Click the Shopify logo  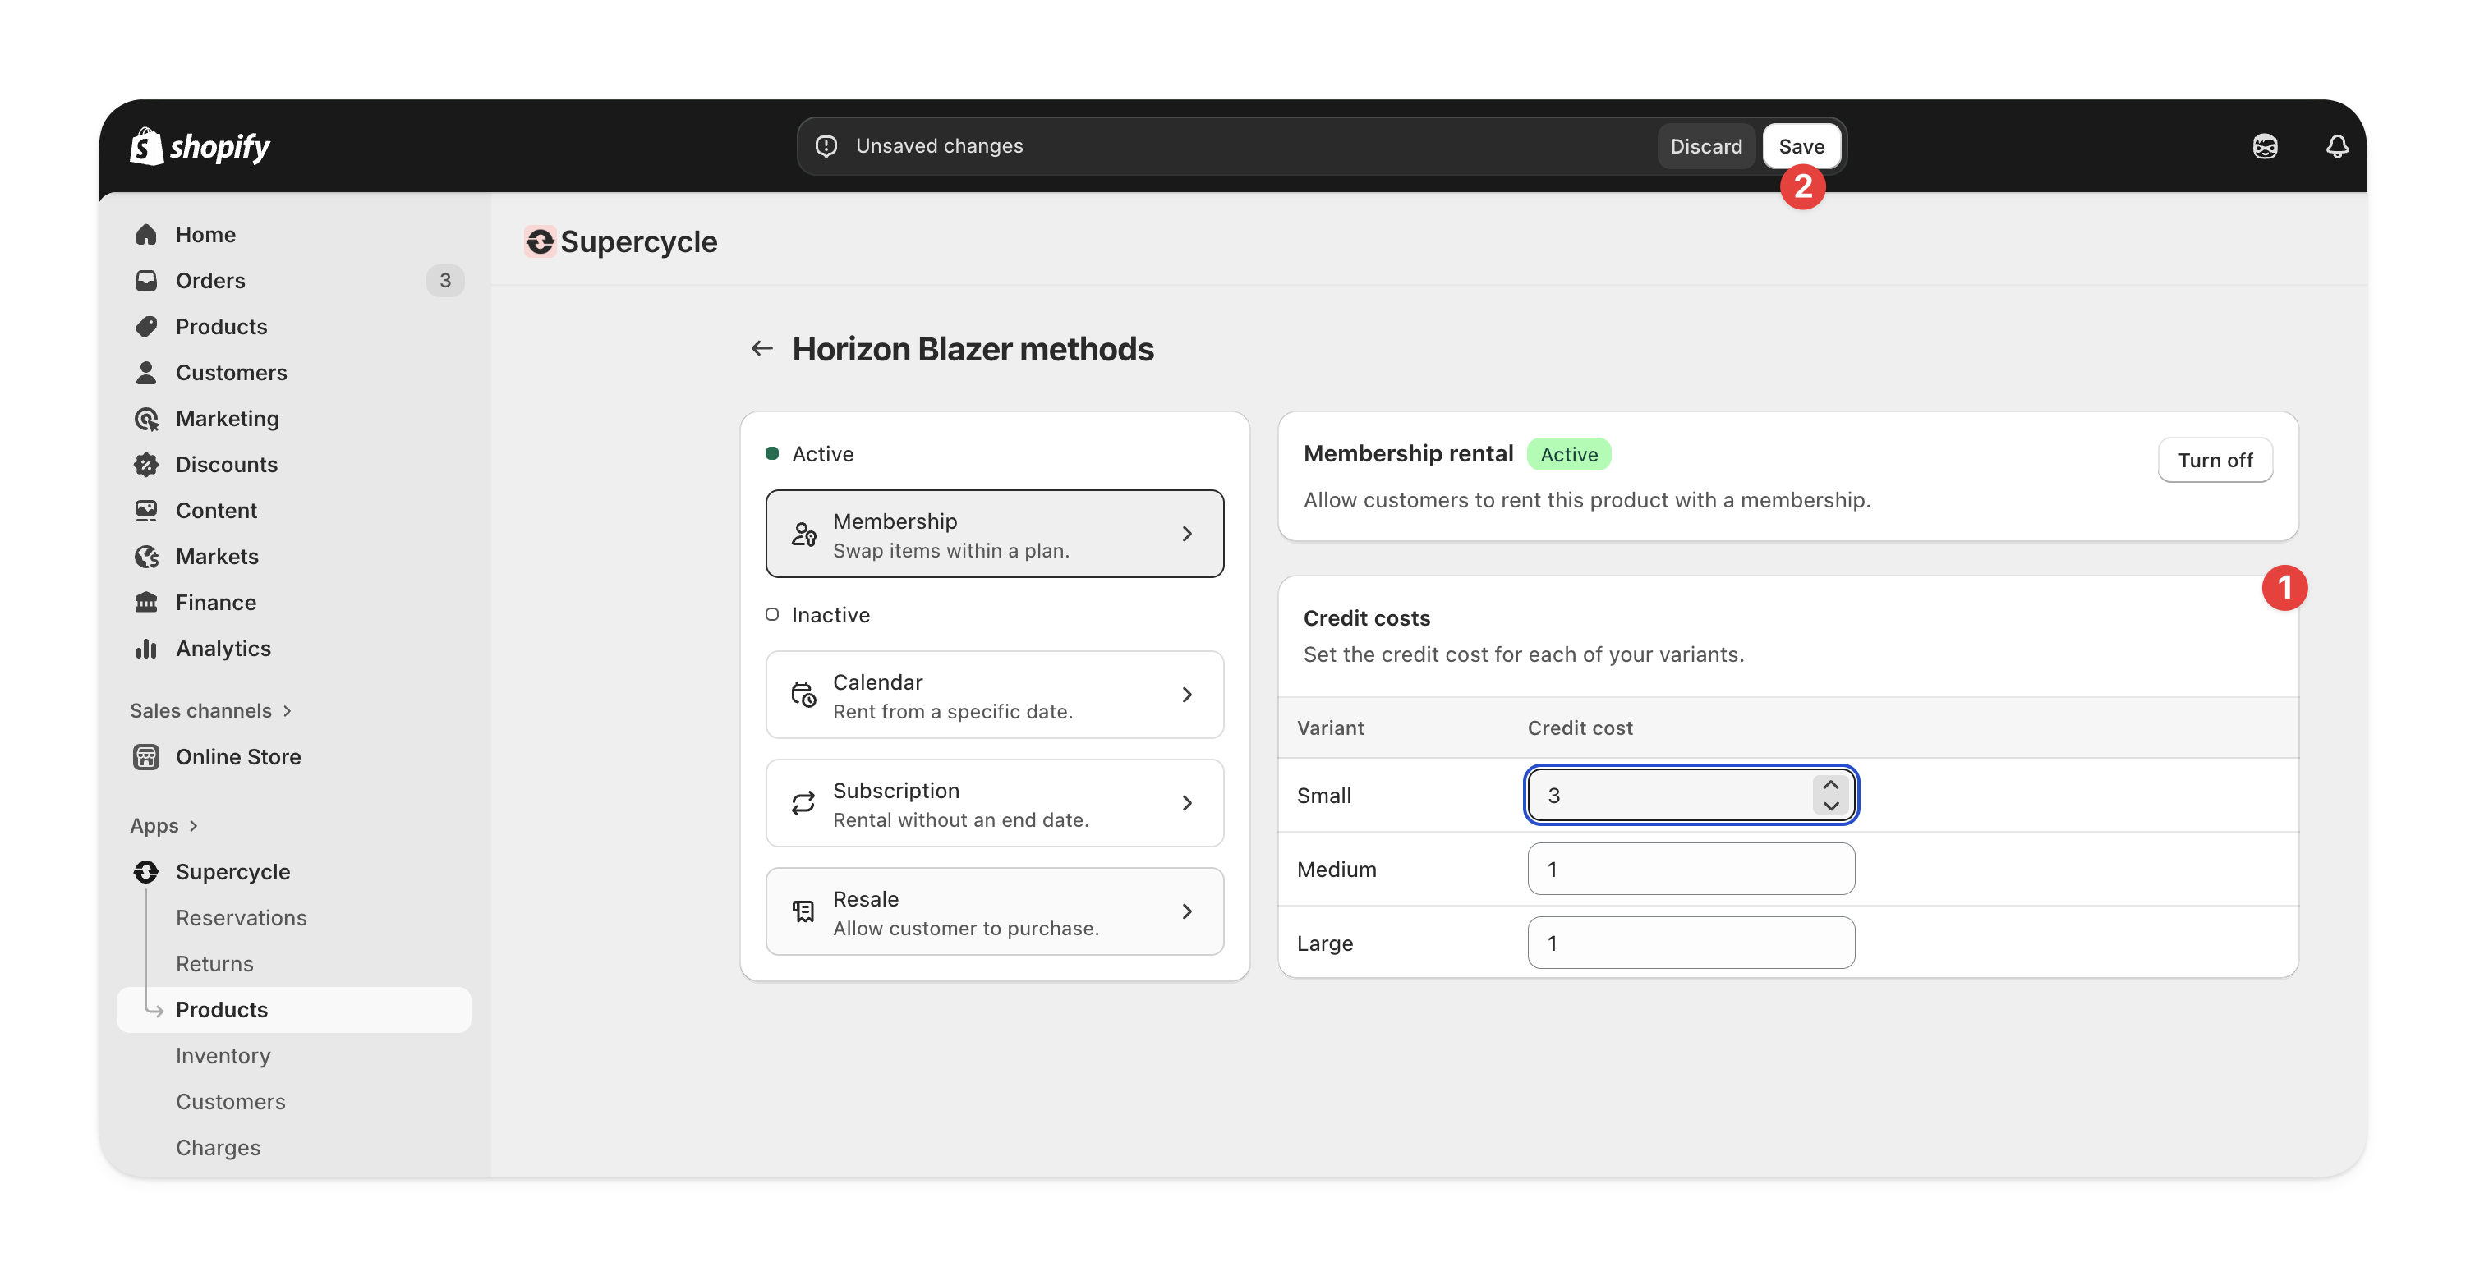[x=200, y=146]
